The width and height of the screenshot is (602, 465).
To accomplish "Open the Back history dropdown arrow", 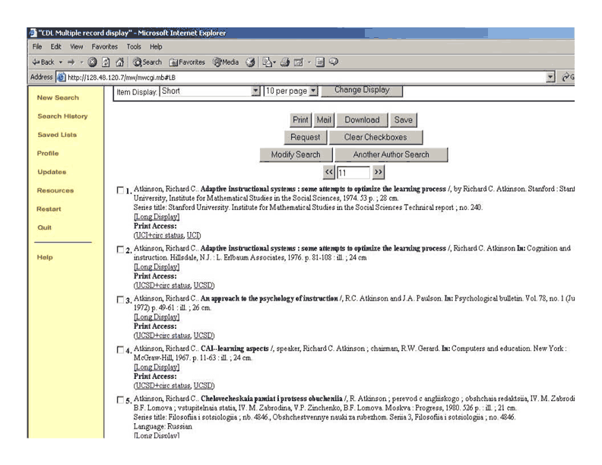I will [61, 62].
